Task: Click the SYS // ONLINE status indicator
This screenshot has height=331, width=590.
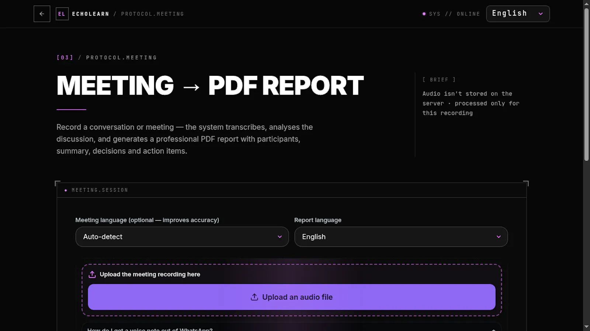Action: [451, 14]
